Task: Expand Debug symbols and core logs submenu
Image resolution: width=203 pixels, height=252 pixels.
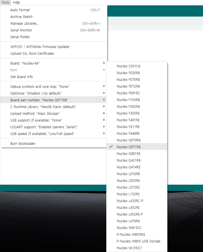Action: pos(54,87)
